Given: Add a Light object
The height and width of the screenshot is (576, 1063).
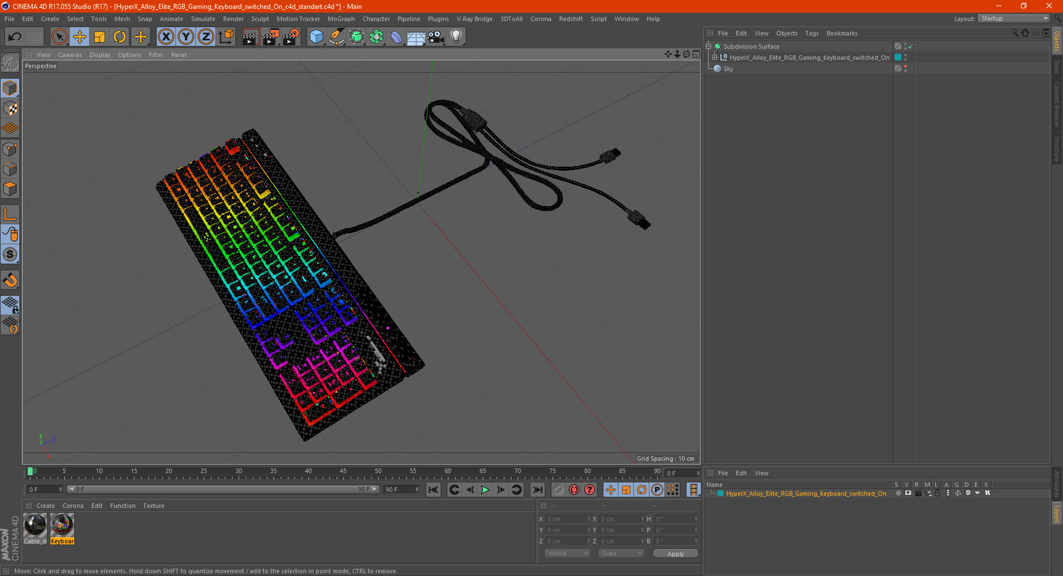Looking at the screenshot, I should pyautogui.click(x=456, y=37).
